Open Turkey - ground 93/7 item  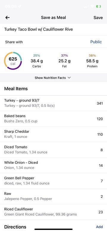(x=53, y=103)
